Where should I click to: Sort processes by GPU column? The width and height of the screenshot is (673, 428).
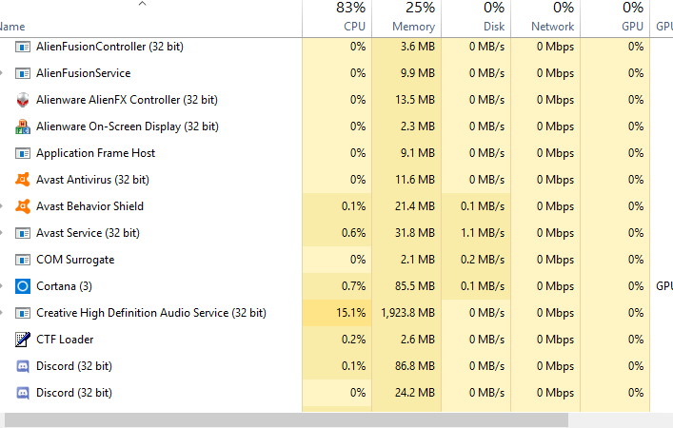[616, 18]
